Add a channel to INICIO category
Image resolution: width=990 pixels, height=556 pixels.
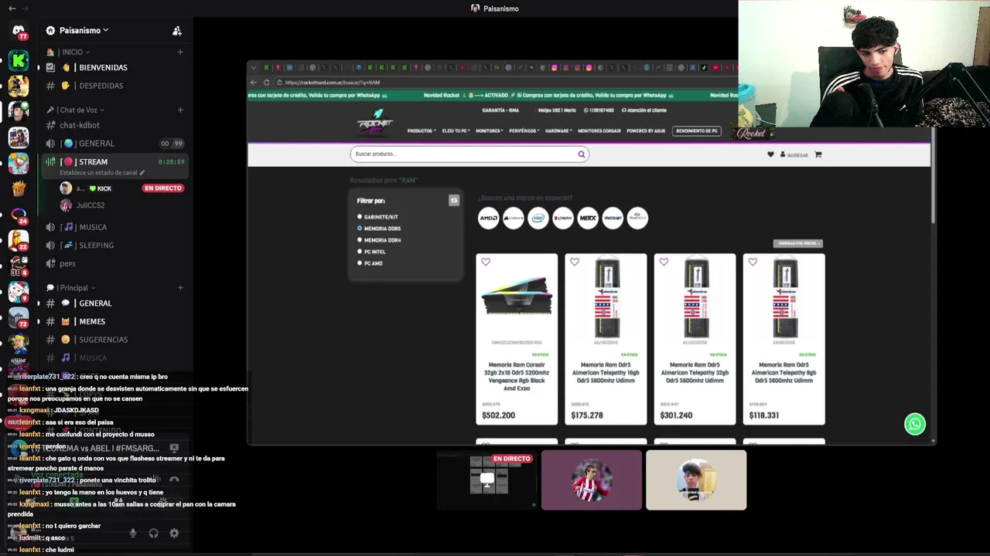point(180,52)
